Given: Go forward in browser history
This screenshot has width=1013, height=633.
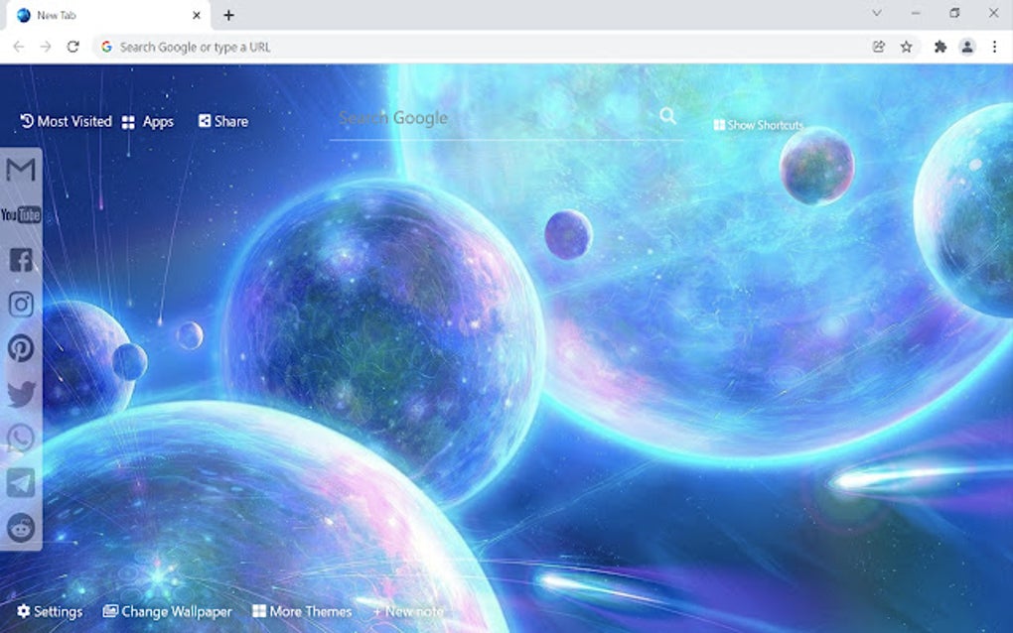Looking at the screenshot, I should pos(46,47).
